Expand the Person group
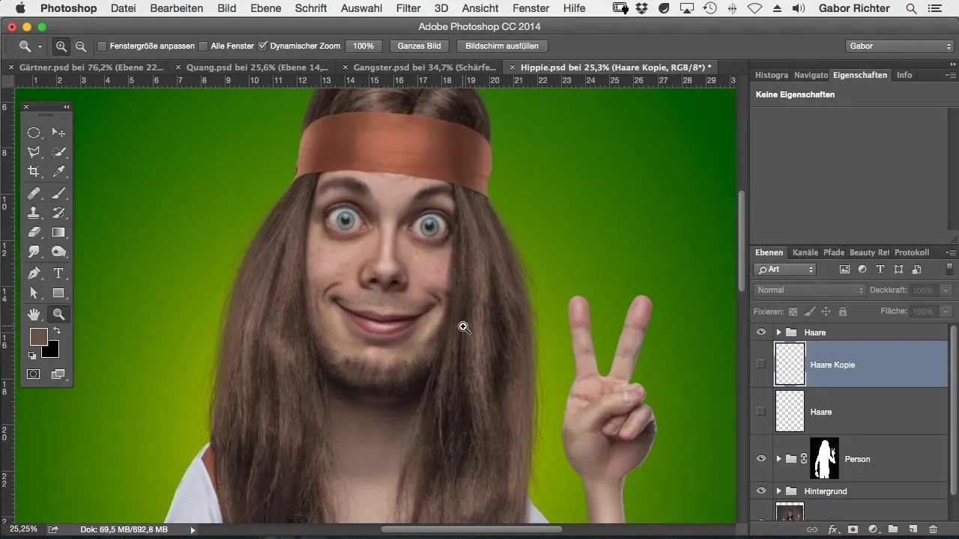The width and height of the screenshot is (959, 539). tap(778, 459)
